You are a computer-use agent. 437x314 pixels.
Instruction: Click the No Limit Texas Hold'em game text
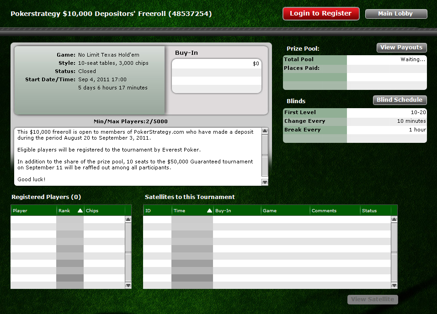pyautogui.click(x=109, y=55)
